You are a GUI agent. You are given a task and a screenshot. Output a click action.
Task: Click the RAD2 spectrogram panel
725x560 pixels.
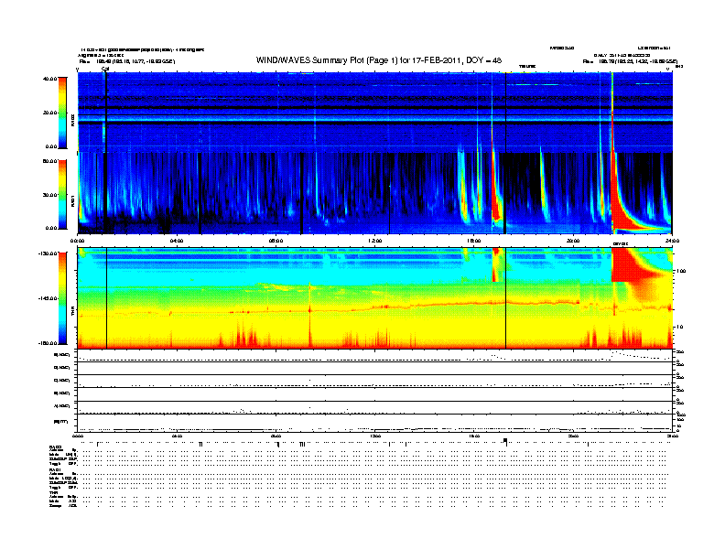click(x=375, y=113)
